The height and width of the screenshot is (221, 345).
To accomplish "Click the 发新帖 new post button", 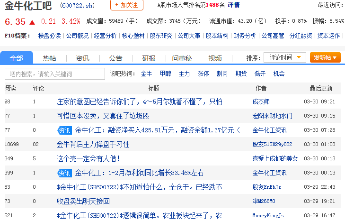I will click(x=325, y=57).
